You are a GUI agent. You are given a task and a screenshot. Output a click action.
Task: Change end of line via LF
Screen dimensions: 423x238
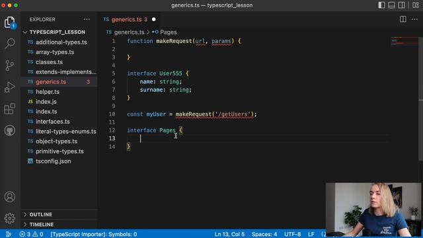click(311, 234)
